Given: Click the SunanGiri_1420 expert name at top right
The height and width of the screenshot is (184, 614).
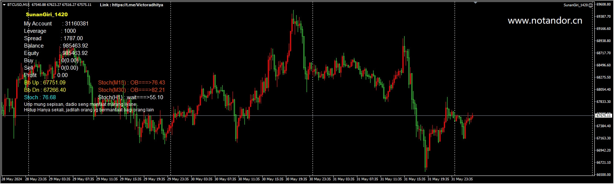Looking at the screenshot, I should coord(576,5).
